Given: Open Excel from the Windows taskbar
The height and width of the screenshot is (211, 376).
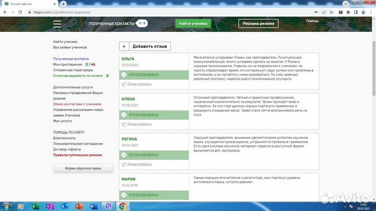Looking at the screenshot, I should pos(35,206).
